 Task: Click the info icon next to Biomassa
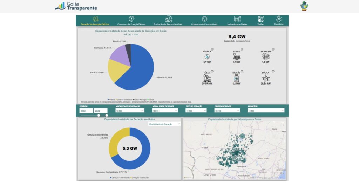(273, 49)
